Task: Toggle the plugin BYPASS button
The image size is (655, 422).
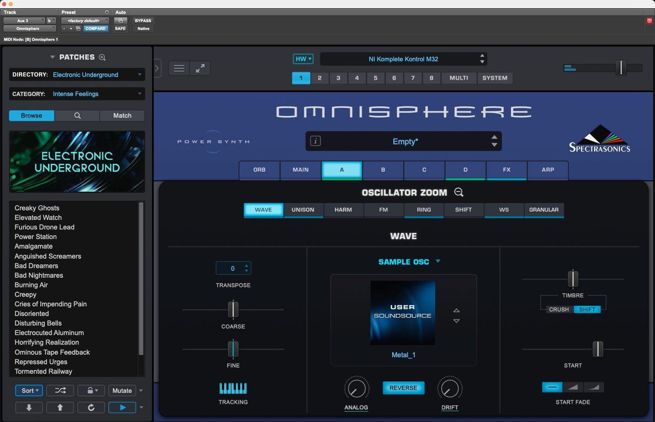Action: (143, 20)
